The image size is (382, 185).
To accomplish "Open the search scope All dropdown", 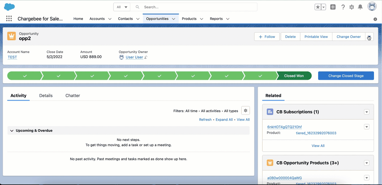I will pos(122,7).
